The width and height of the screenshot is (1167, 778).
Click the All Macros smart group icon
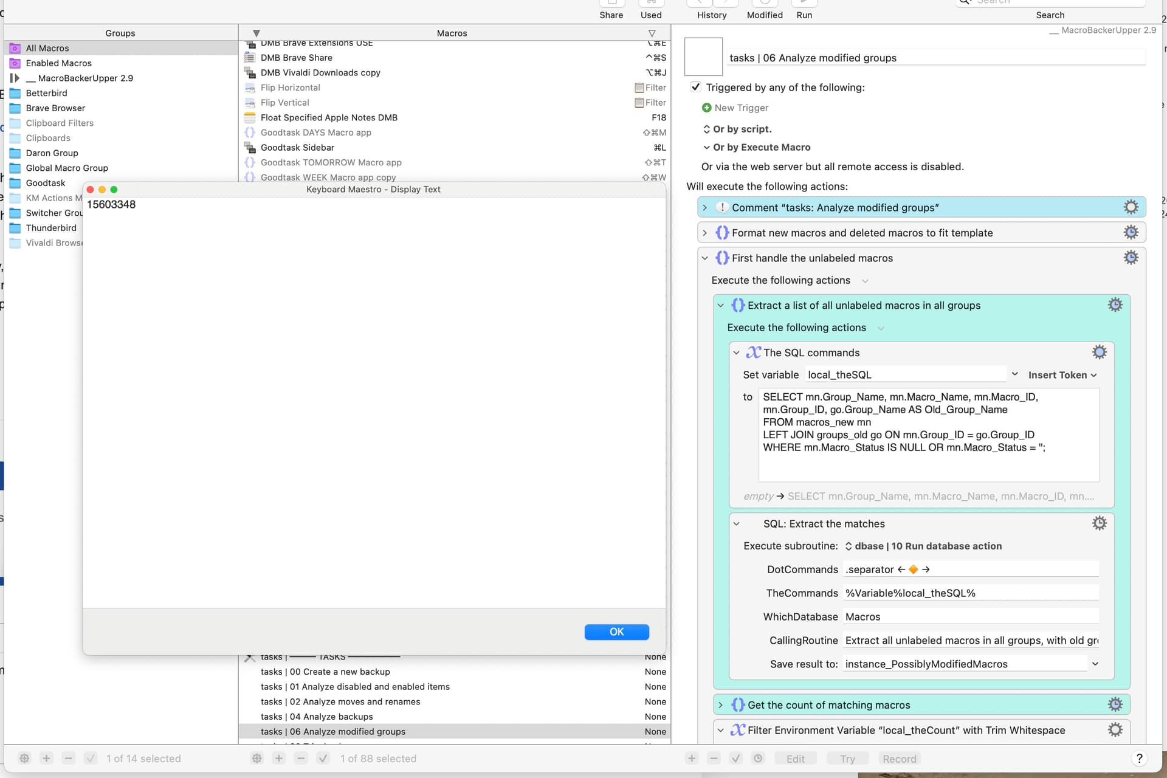pos(15,48)
